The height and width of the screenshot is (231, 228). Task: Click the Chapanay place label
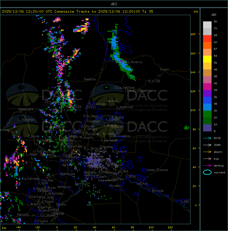[x=106, y=147]
